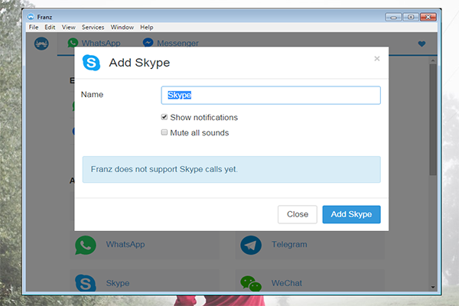The image size is (459, 306).
Task: Open the Edit menu
Action: (50, 28)
